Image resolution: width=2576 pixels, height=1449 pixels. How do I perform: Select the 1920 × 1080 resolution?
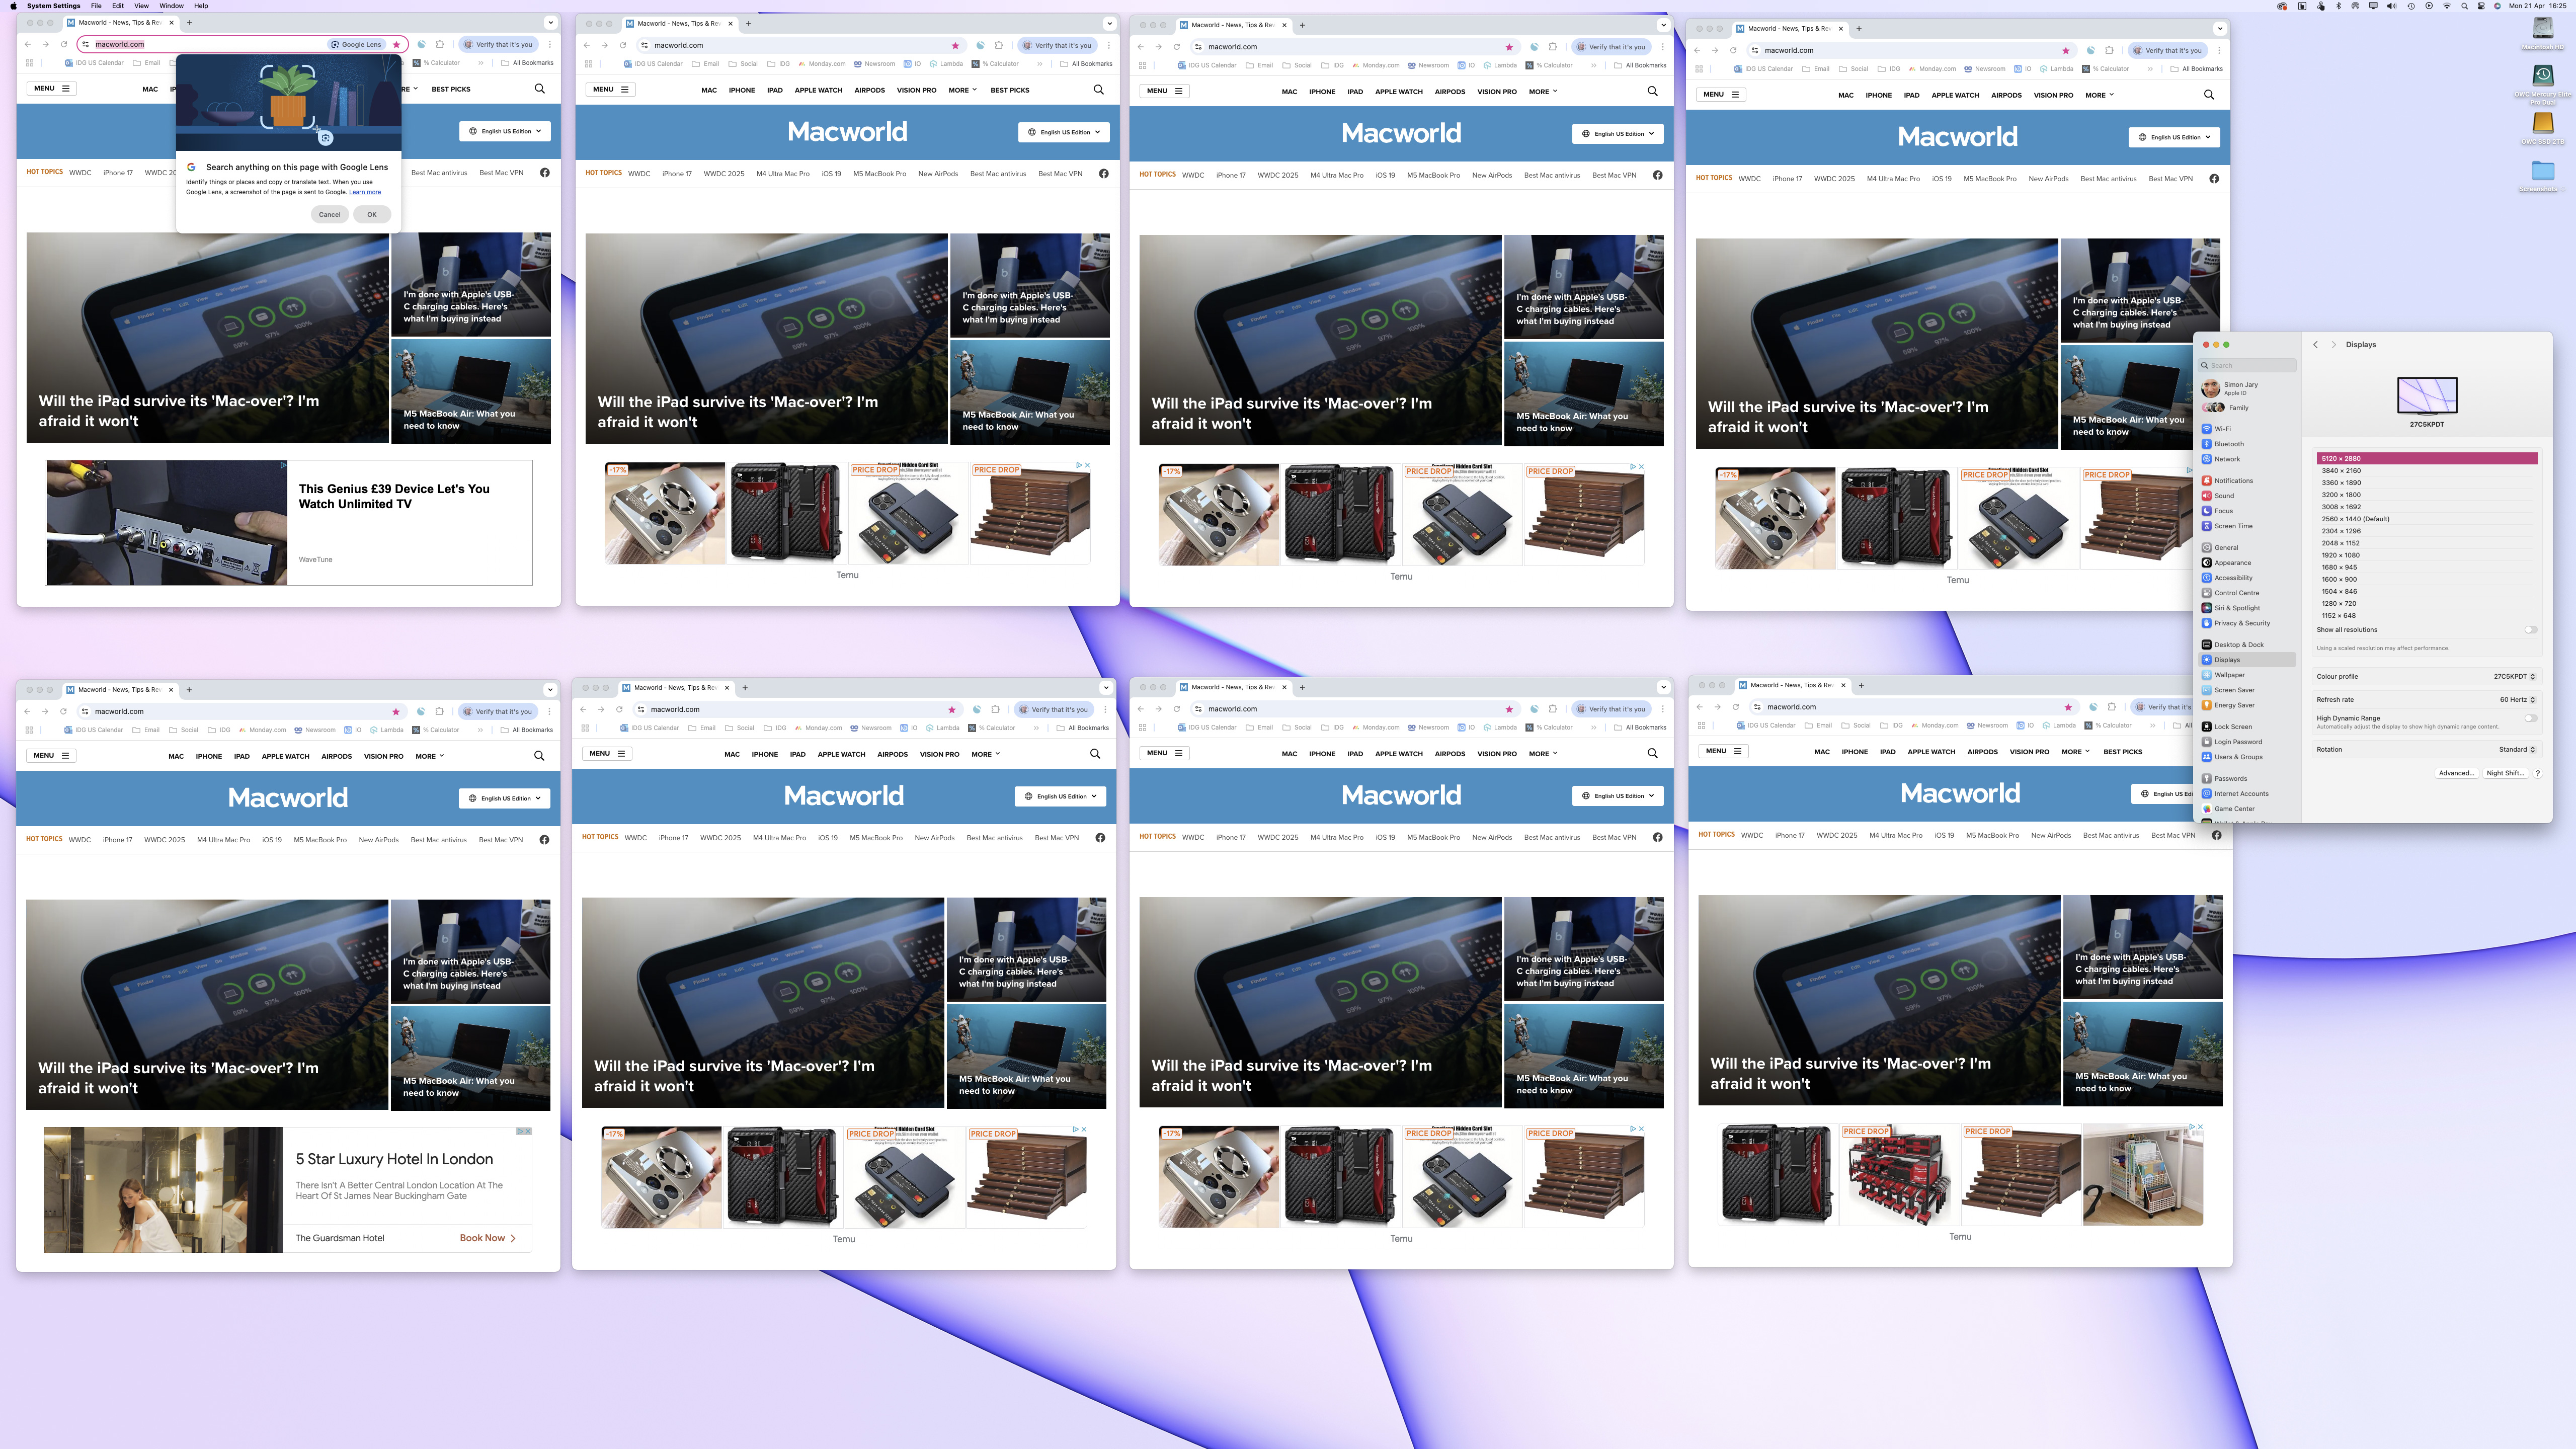(x=2340, y=555)
